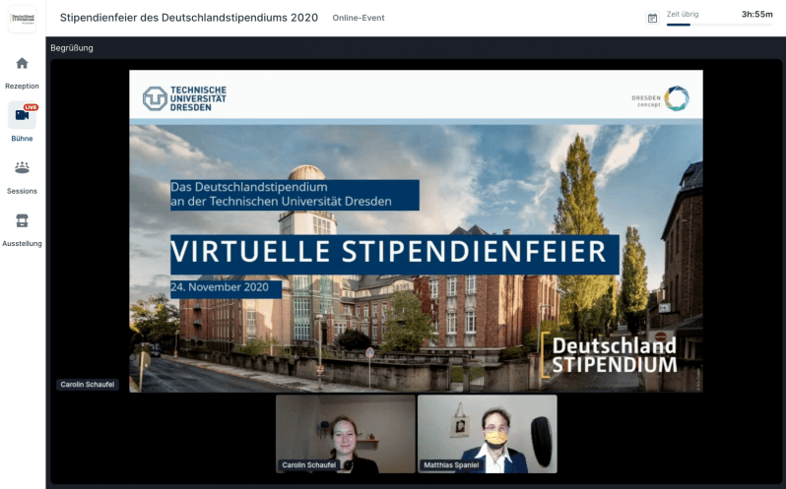Select Carolin Schaufel's video thumbnail
Image resolution: width=786 pixels, height=489 pixels.
click(x=345, y=434)
